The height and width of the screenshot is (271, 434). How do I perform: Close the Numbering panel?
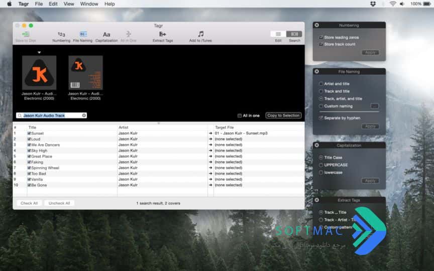tap(316, 25)
